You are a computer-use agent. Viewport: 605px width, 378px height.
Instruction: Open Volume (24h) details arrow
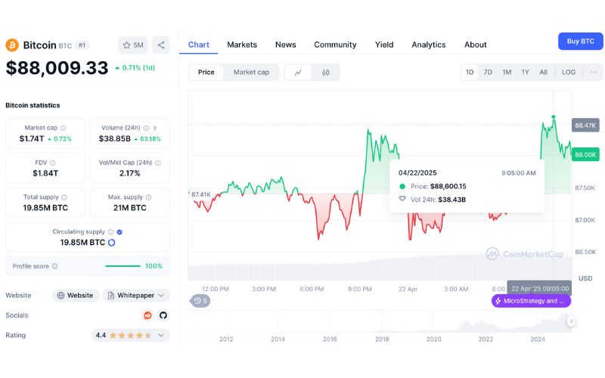point(155,128)
